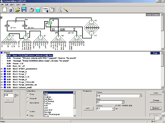Open the File menu
165x123 pixels.
coord(2,4)
